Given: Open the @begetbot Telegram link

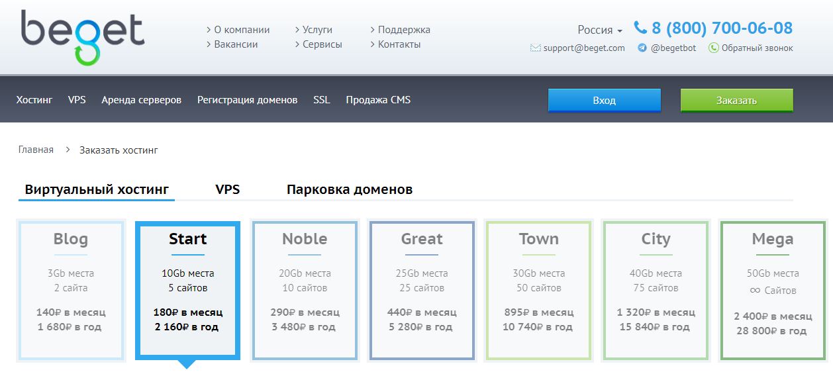Looking at the screenshot, I should click(x=673, y=48).
